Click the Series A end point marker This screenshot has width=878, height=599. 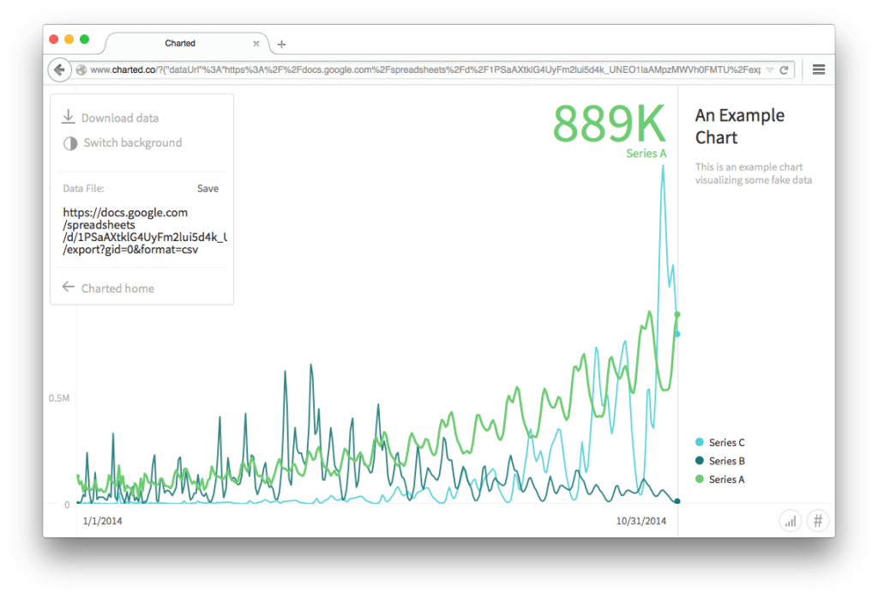pyautogui.click(x=677, y=315)
